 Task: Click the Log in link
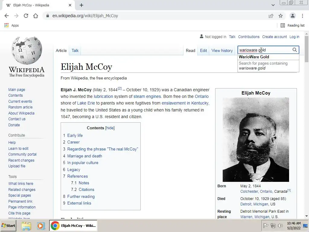(294, 37)
